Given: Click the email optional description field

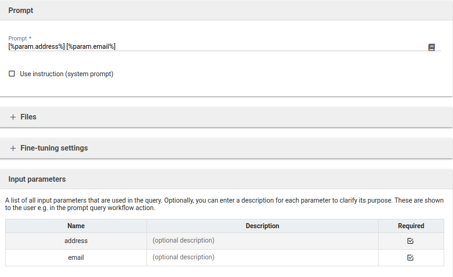Looking at the screenshot, I should point(262,257).
